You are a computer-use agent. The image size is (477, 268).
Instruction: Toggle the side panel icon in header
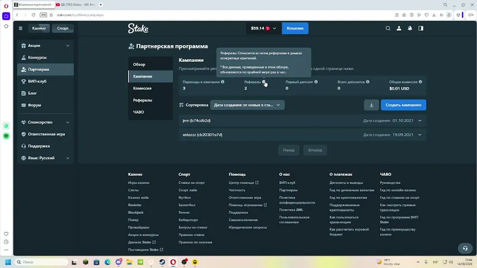[x=421, y=28]
